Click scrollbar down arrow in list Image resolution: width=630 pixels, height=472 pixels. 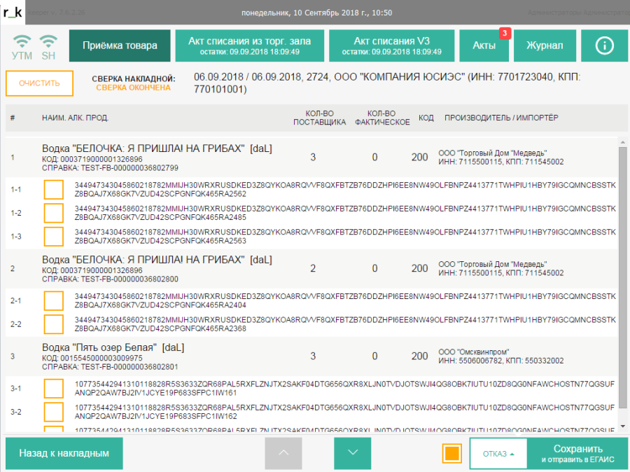point(622,426)
